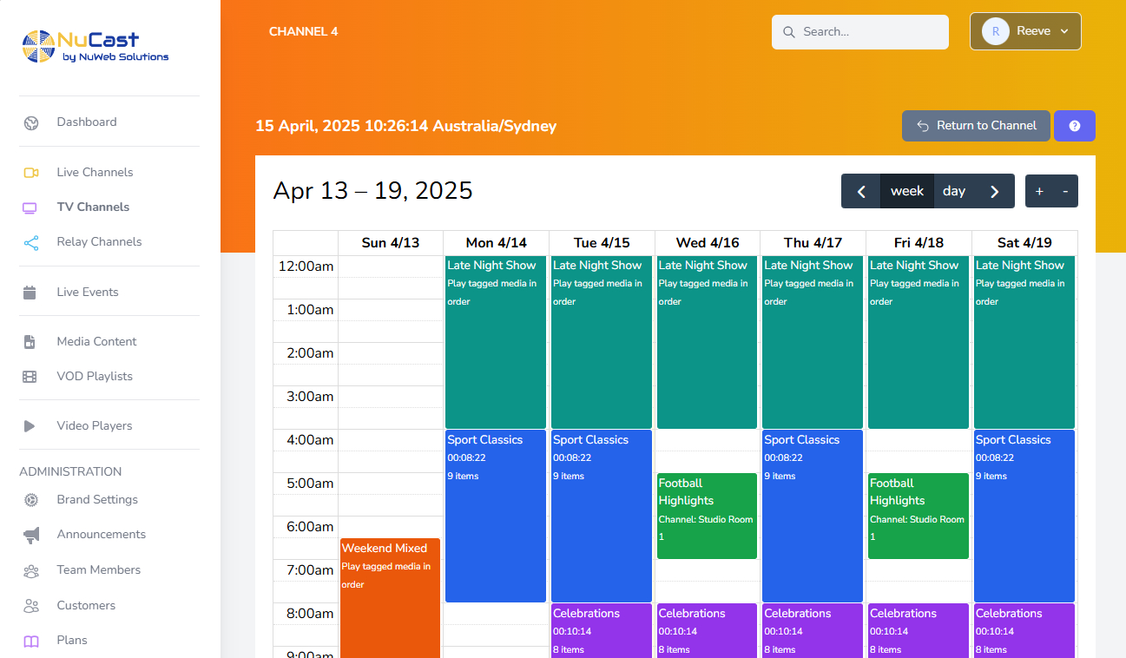Go to the next week
This screenshot has height=658, width=1126.
click(x=995, y=191)
